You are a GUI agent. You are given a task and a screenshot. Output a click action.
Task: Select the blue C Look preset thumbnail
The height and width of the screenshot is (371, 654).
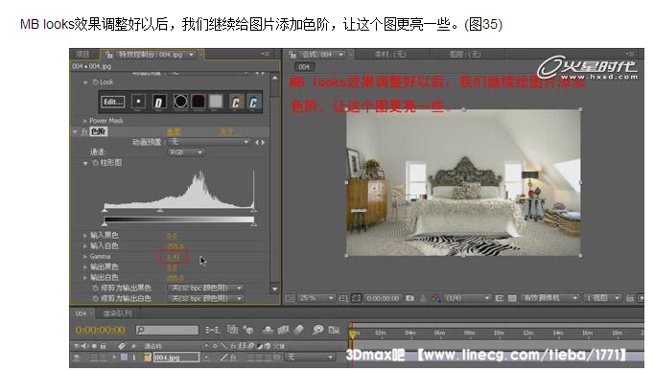[253, 103]
